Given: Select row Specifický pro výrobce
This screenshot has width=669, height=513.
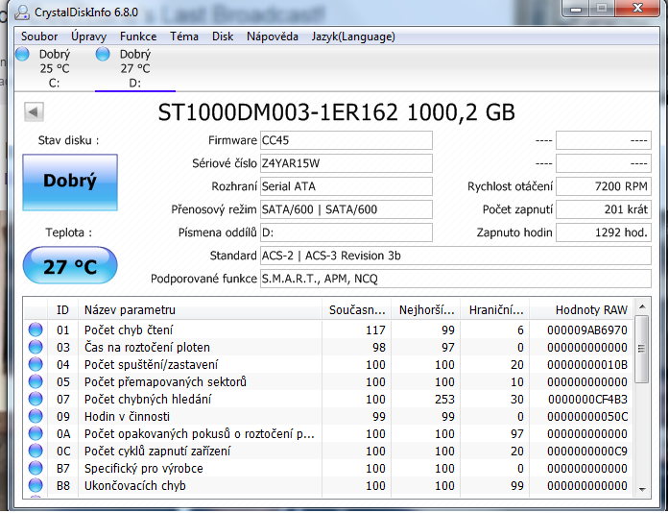Looking at the screenshot, I should (x=328, y=468).
